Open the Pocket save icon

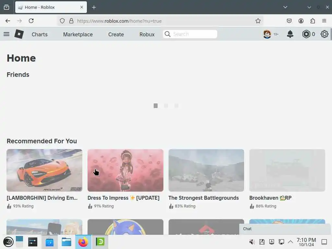pos(289,21)
